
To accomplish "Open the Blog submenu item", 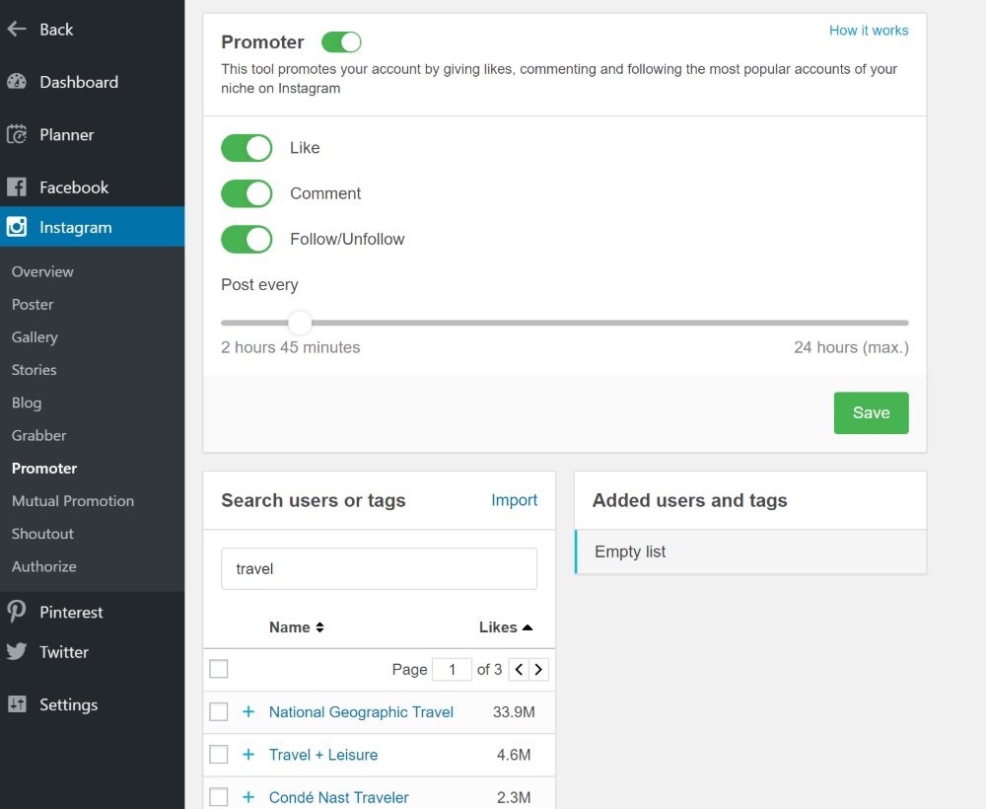I will click(x=27, y=403).
